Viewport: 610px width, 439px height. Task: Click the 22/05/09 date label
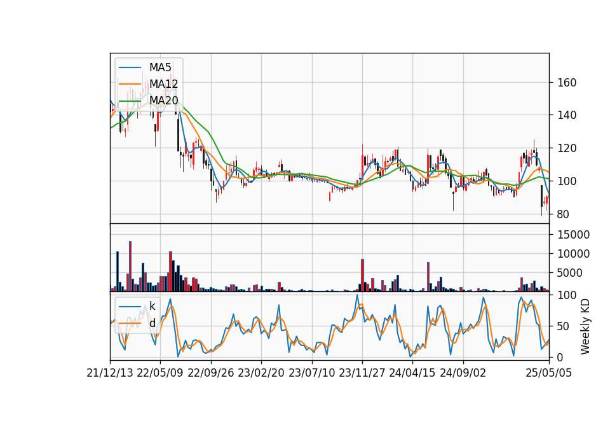pos(160,373)
